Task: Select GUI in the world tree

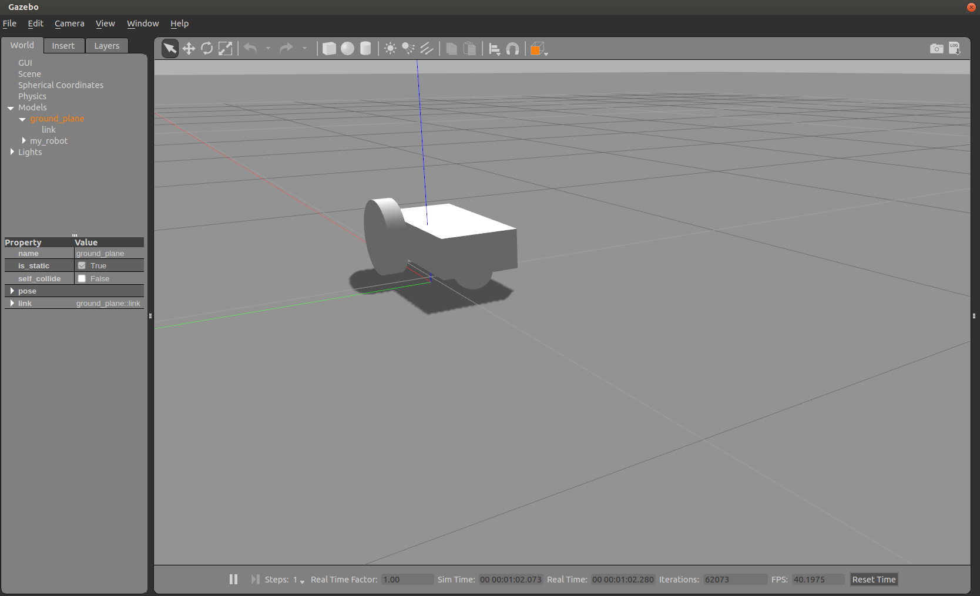Action: tap(25, 63)
